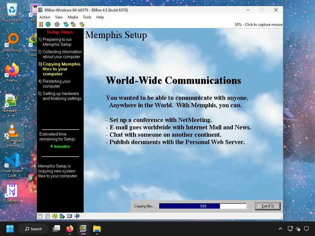Click '58% - Click to capture mouse' status text
The image size is (315, 236).
point(258,25)
